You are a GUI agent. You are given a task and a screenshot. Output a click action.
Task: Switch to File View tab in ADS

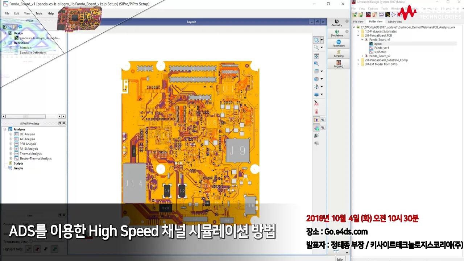[x=358, y=22]
